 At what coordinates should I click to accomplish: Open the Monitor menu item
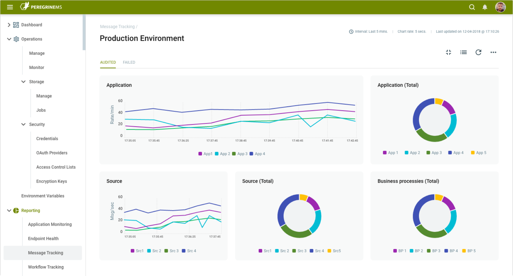coord(37,67)
